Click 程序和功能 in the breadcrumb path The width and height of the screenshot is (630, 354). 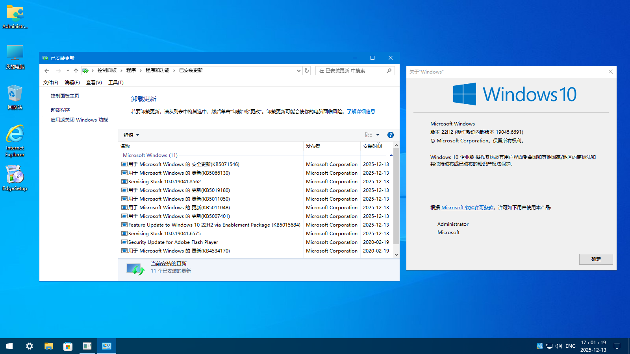pos(157,70)
